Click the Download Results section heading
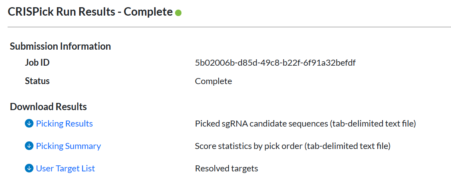Image resolution: width=451 pixels, height=183 pixels. click(x=48, y=107)
